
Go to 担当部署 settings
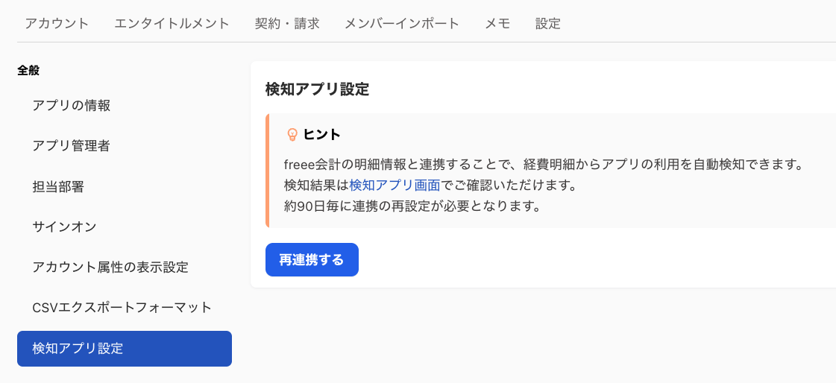pos(58,186)
